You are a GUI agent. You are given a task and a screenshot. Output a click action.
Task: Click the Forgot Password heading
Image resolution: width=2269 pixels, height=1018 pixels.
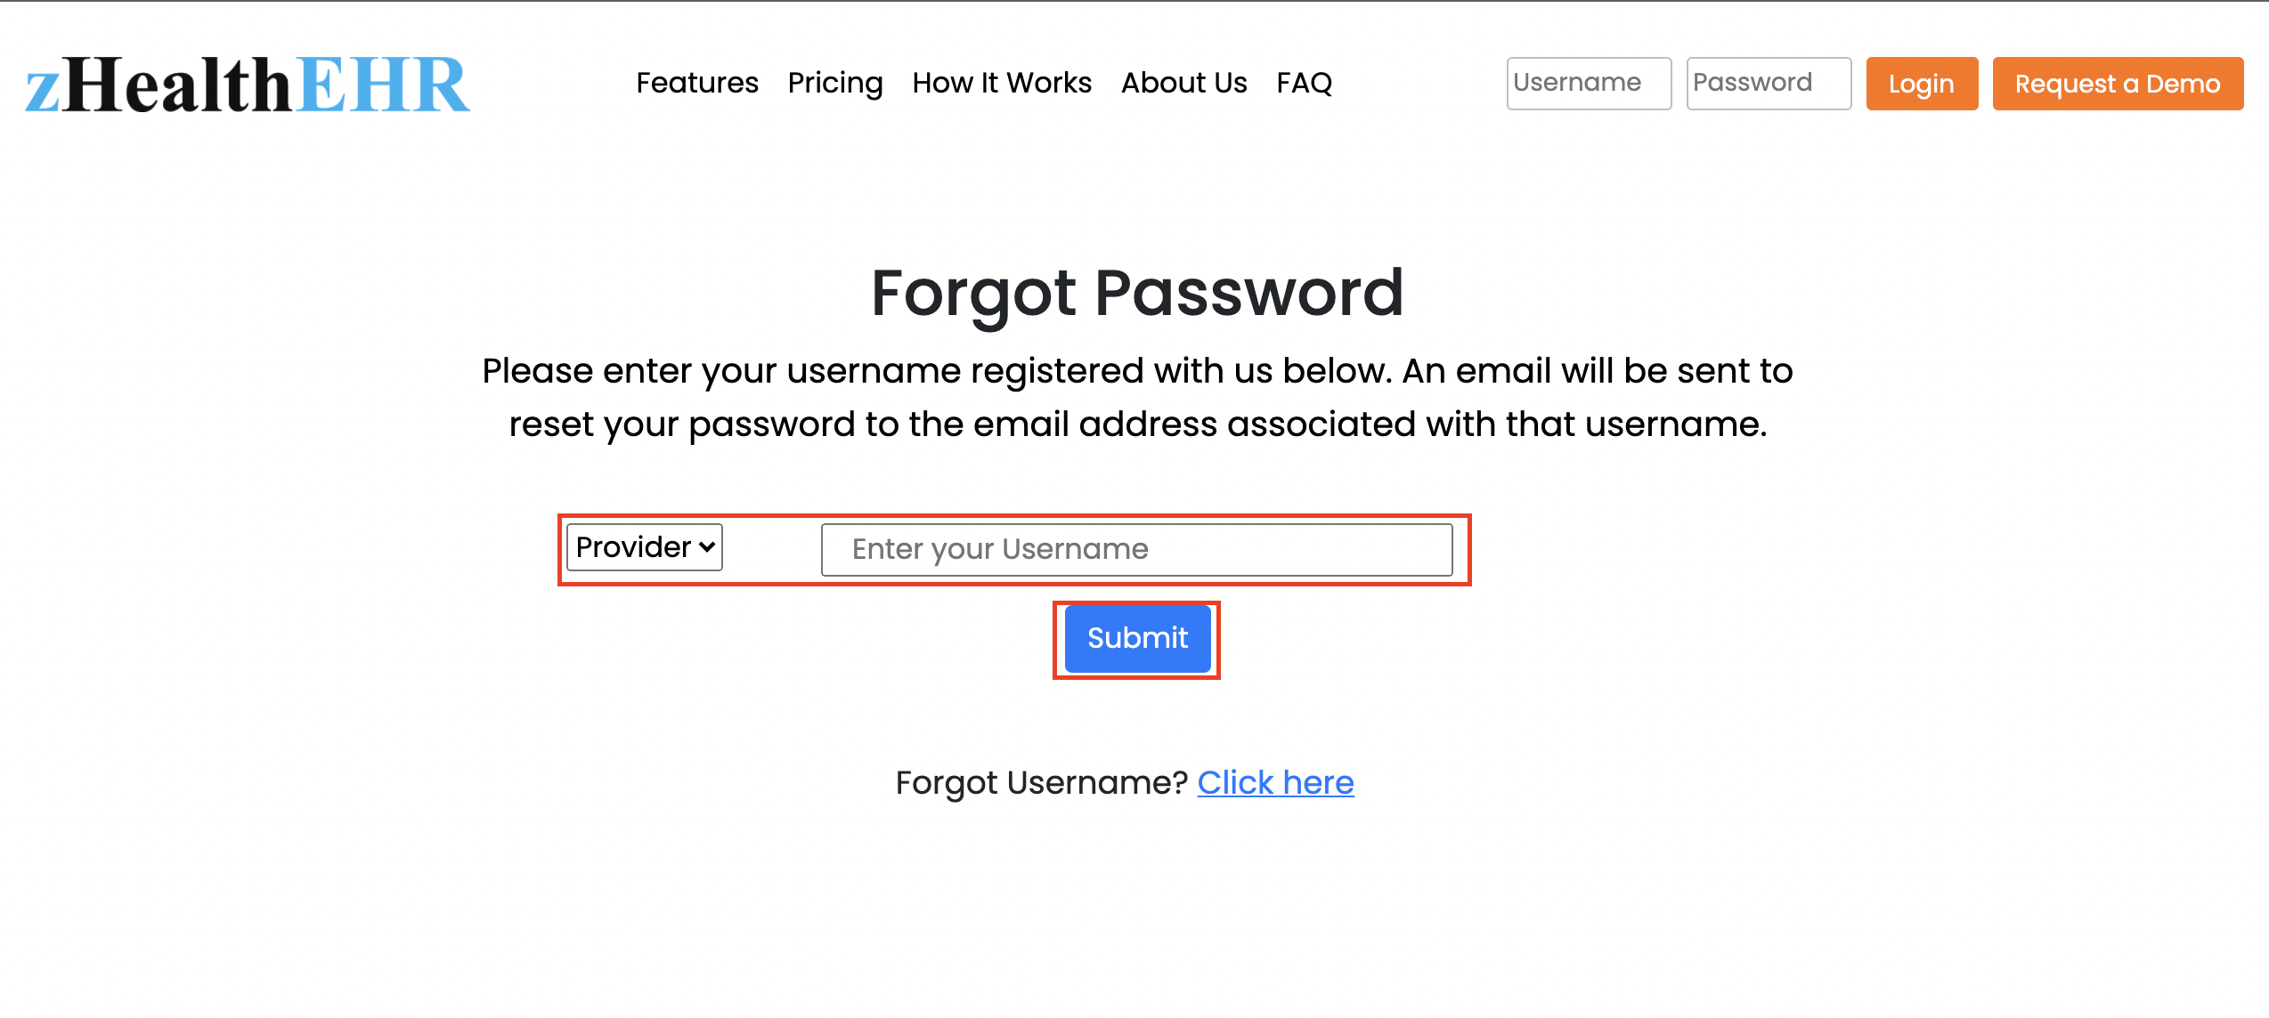click(1136, 293)
